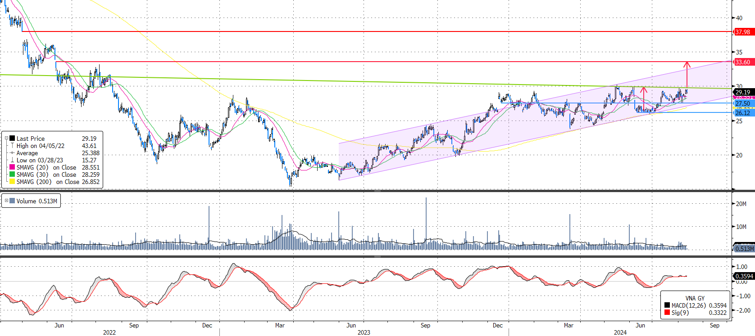Click the legend value 28.259
This screenshot has height=336, width=755.
click(x=91, y=175)
